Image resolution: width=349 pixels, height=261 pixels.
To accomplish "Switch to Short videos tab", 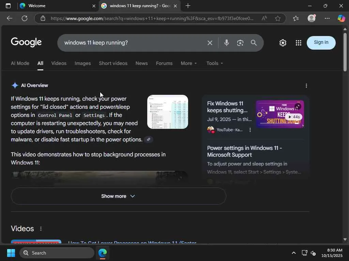I will (113, 63).
